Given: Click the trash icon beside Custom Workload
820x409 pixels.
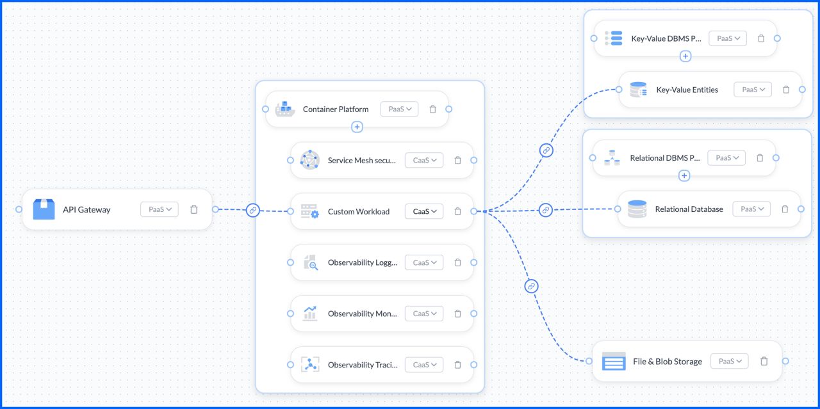Looking at the screenshot, I should 457,211.
